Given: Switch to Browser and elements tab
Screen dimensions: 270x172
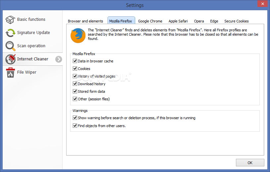Looking at the screenshot, I should pos(85,21).
